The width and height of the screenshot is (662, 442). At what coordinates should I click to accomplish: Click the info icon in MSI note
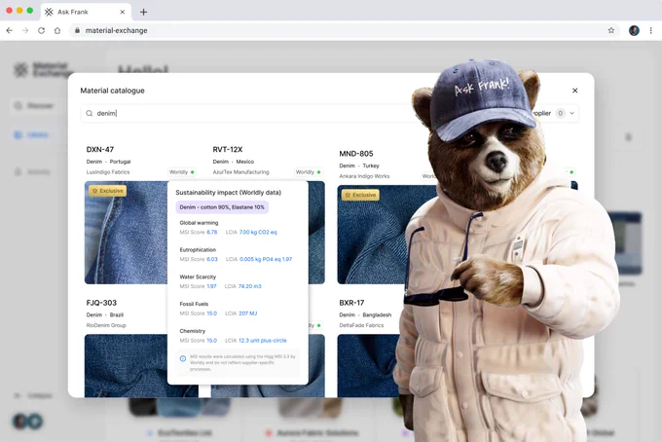(x=183, y=359)
